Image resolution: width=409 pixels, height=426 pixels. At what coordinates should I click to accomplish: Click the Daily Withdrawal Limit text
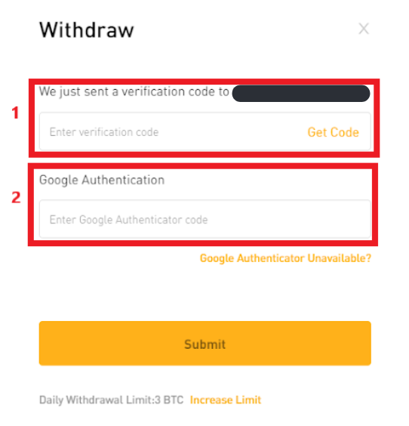tap(111, 400)
